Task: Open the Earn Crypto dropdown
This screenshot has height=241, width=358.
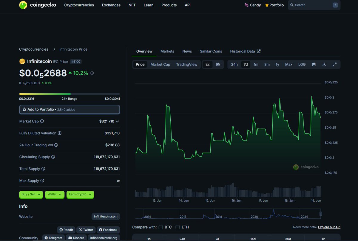Action: tap(80, 194)
